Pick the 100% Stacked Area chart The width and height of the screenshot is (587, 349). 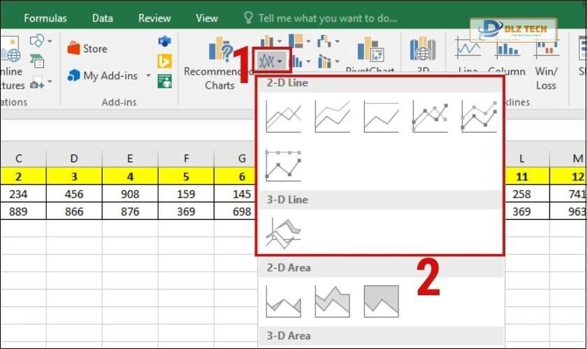(381, 301)
